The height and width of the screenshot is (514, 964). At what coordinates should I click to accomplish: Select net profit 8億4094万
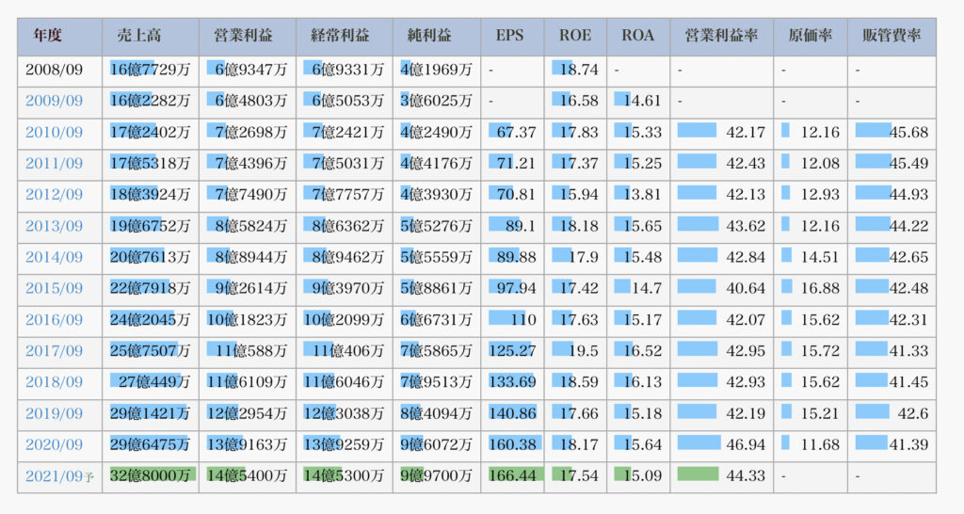[x=437, y=413]
